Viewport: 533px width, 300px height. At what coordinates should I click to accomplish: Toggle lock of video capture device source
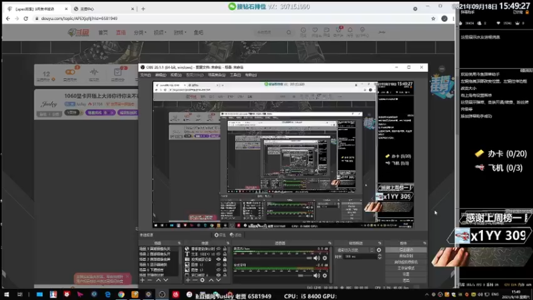[x=225, y=259]
